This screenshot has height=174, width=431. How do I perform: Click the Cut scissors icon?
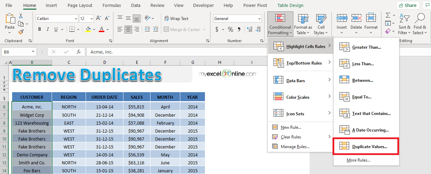[x=21, y=16]
